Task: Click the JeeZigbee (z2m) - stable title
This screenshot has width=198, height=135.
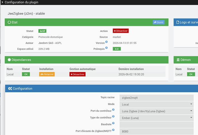Action: click(x=26, y=14)
